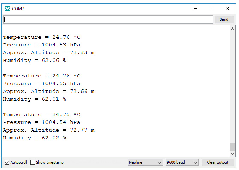Click the vertical scrollbar thumb

pos(232,146)
